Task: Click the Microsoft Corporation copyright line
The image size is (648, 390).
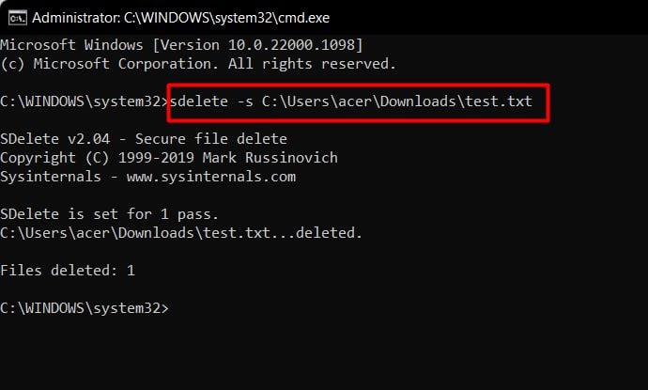Action: 198,64
